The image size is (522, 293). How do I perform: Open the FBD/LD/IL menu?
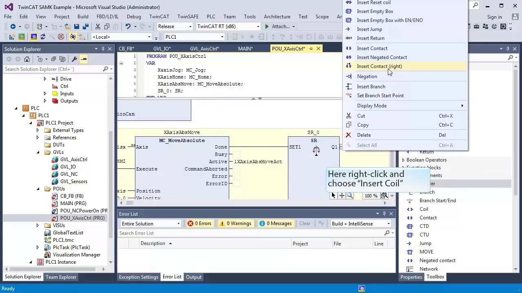pyautogui.click(x=108, y=17)
